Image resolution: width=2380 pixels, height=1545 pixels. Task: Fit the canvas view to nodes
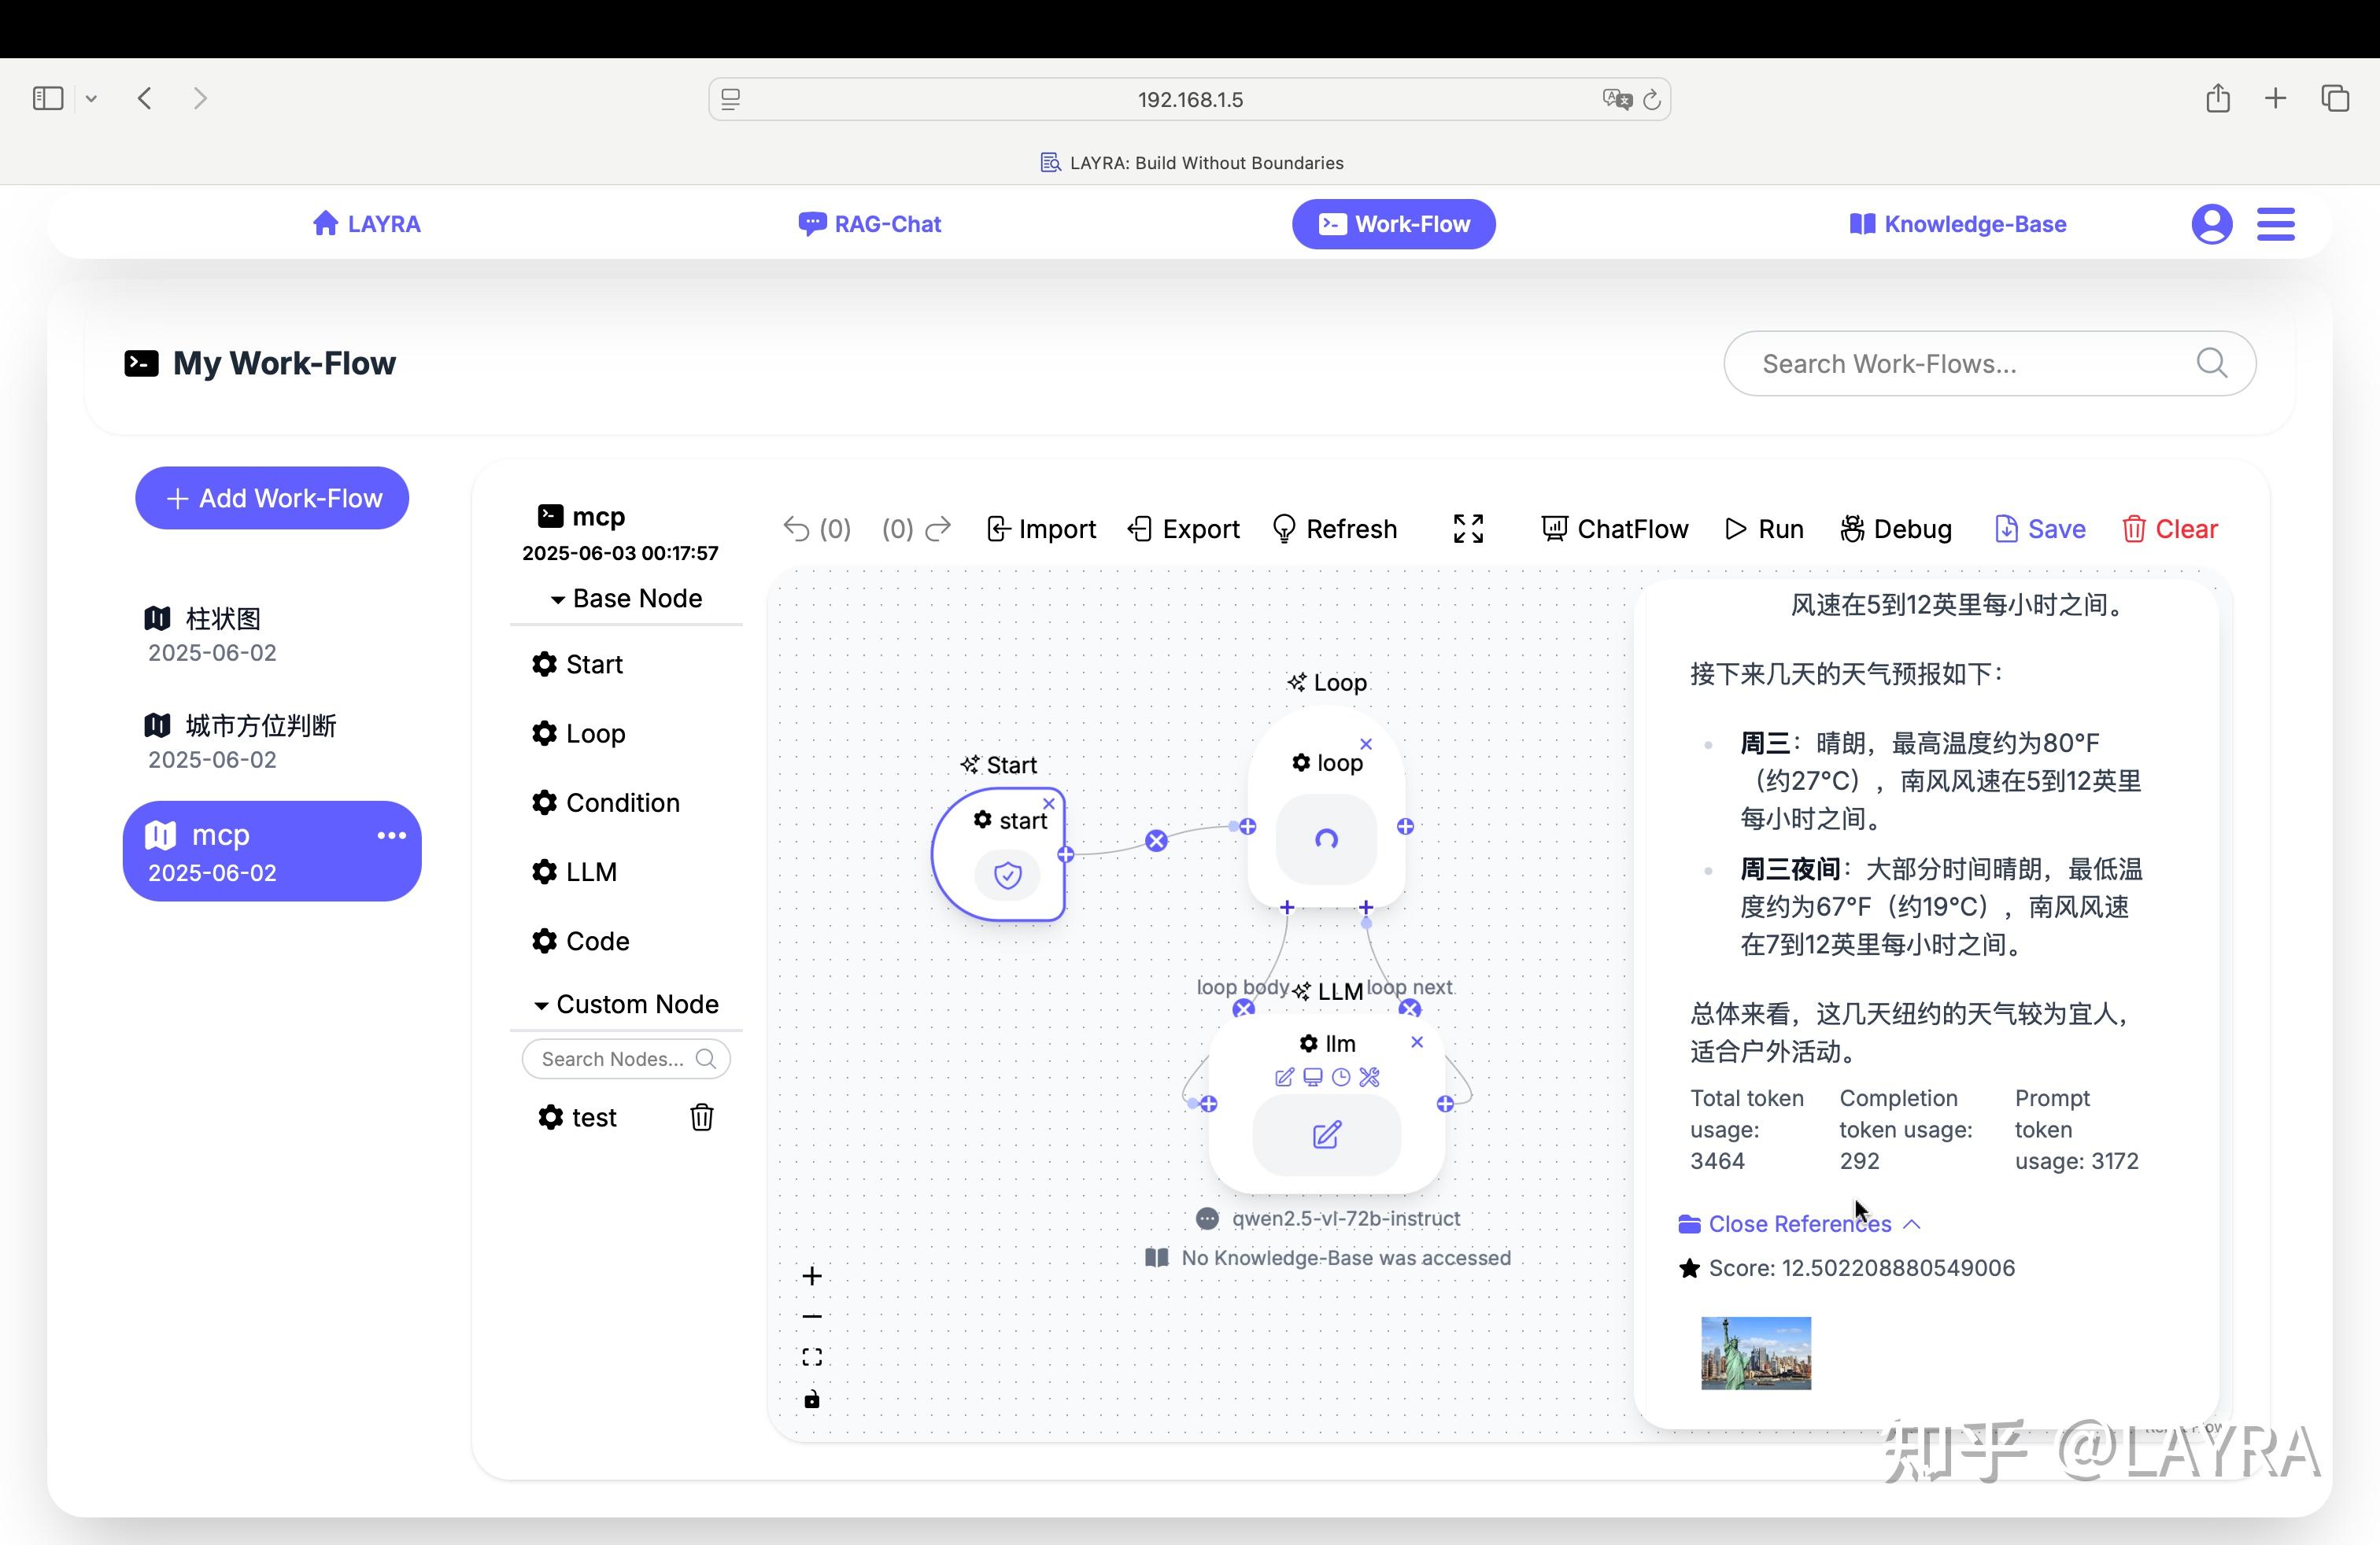[x=812, y=1357]
